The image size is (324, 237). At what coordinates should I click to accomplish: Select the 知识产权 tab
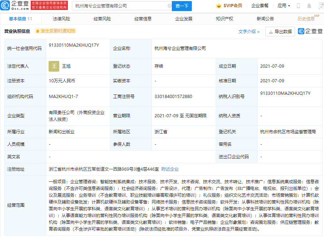tap(224, 19)
